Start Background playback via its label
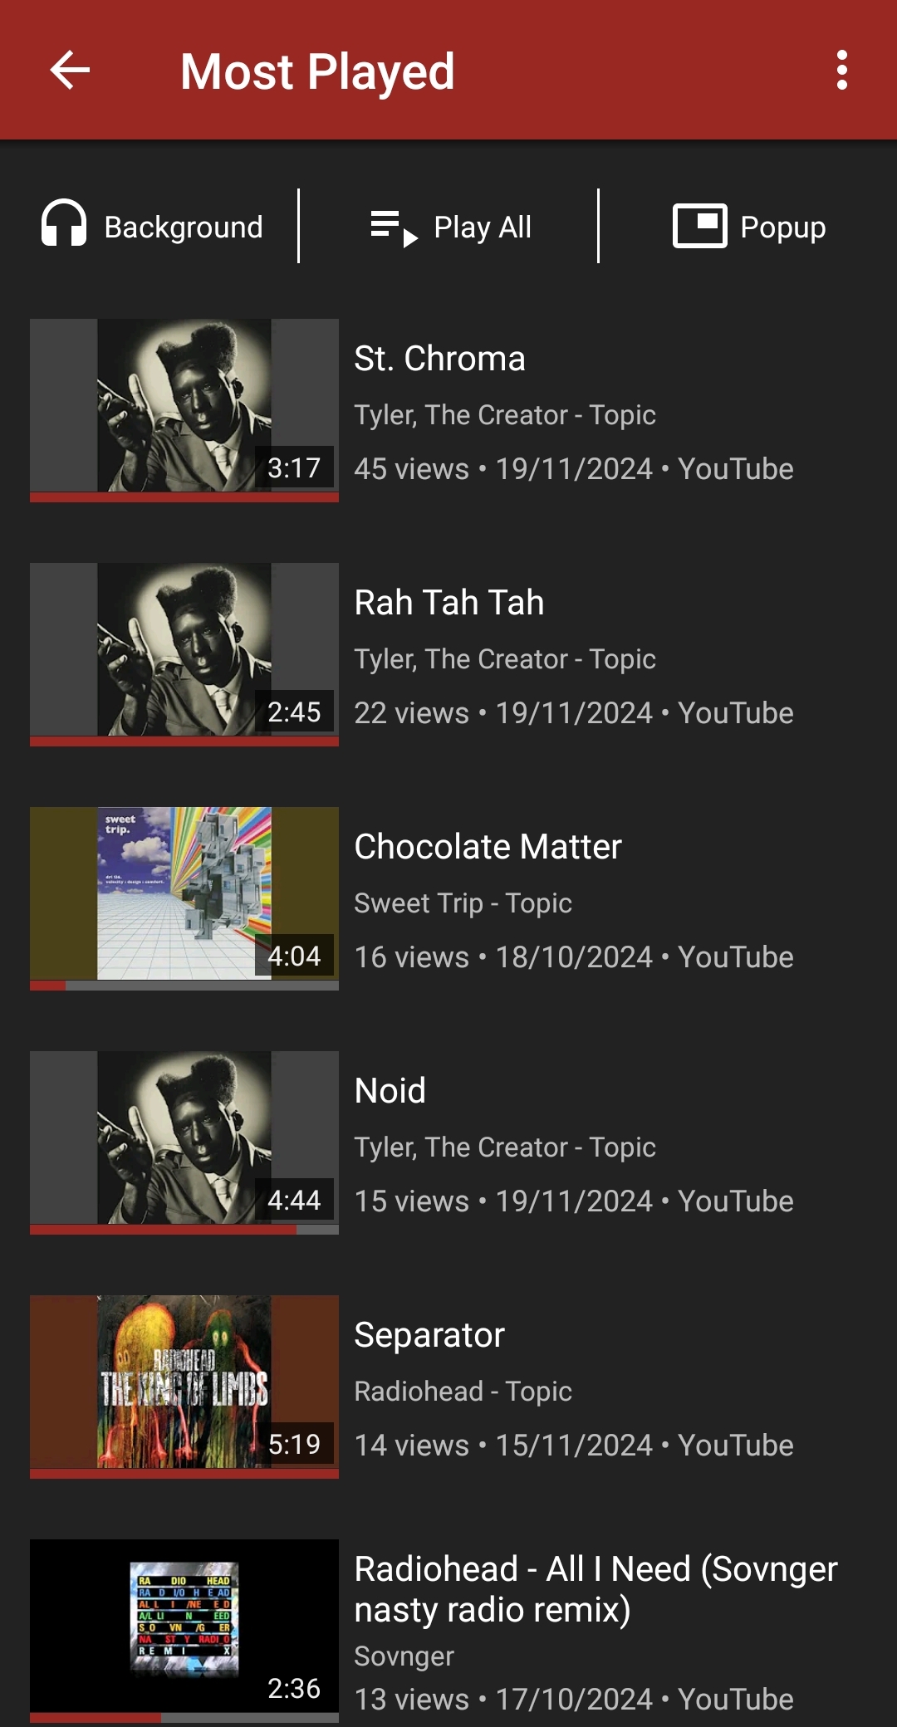This screenshot has width=897, height=1727. click(184, 227)
